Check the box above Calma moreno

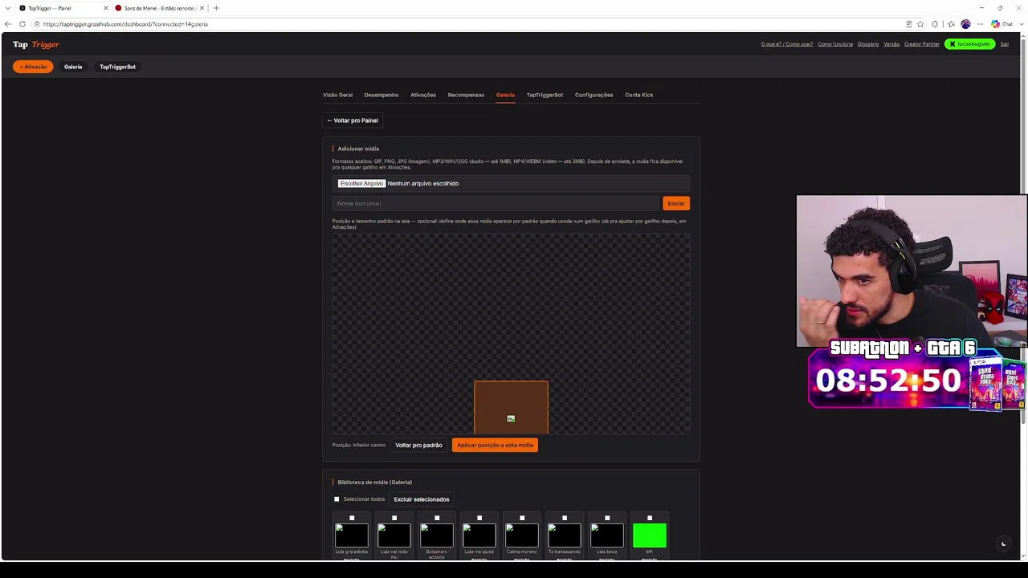coord(522,518)
